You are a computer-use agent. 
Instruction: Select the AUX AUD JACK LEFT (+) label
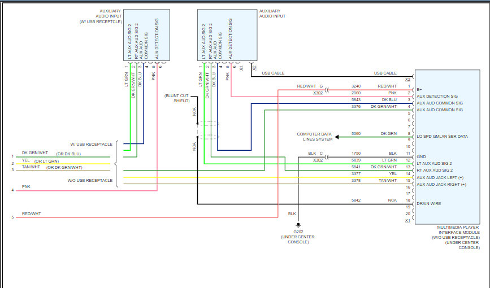[x=440, y=177]
